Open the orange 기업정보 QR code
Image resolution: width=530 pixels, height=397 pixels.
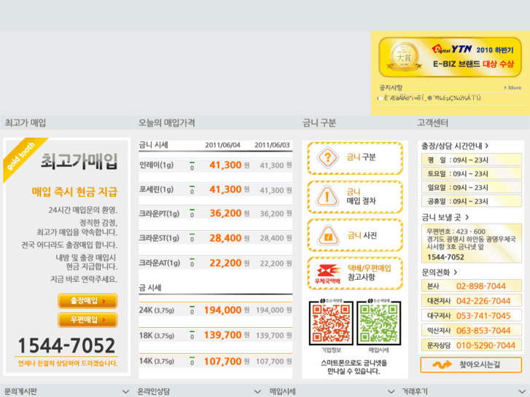(331, 323)
